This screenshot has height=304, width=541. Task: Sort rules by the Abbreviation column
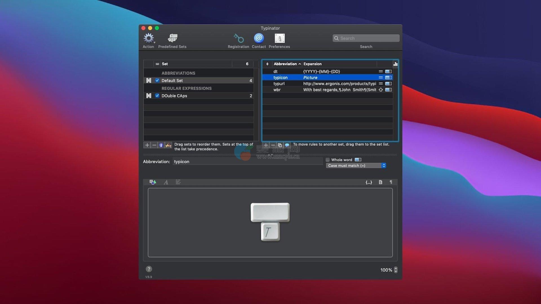point(285,64)
